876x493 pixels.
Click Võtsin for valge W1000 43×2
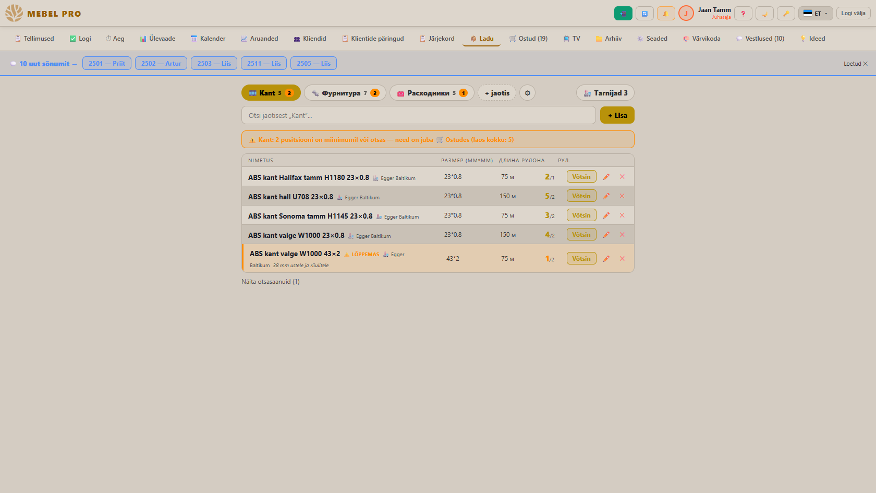click(581, 258)
